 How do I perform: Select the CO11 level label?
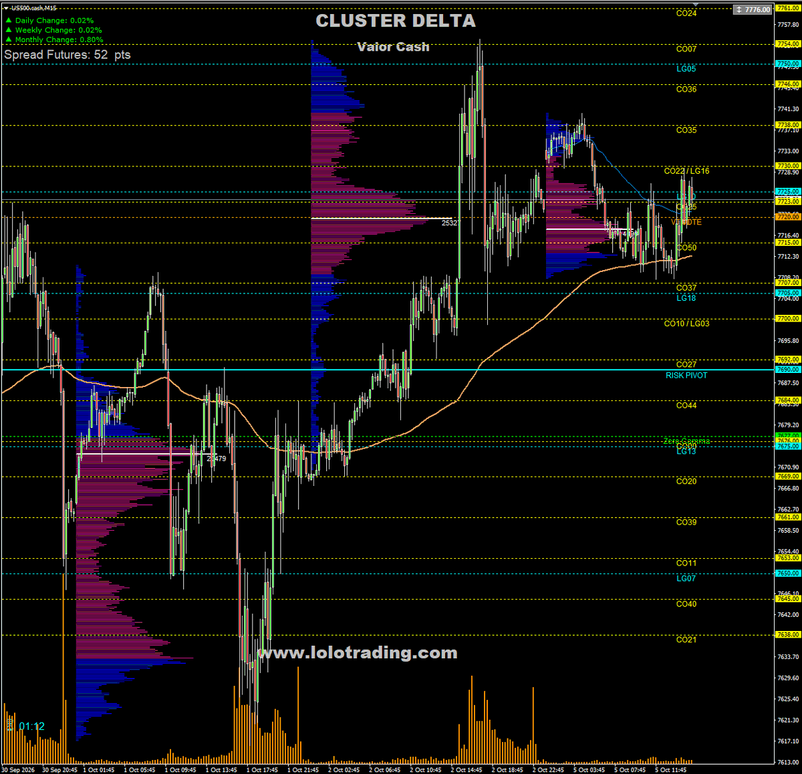pos(686,563)
